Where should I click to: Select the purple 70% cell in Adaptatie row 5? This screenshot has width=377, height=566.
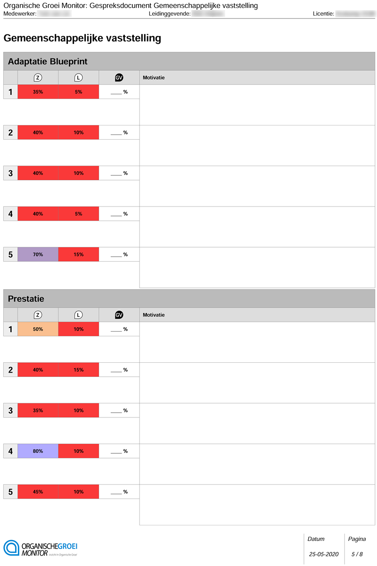click(x=38, y=254)
